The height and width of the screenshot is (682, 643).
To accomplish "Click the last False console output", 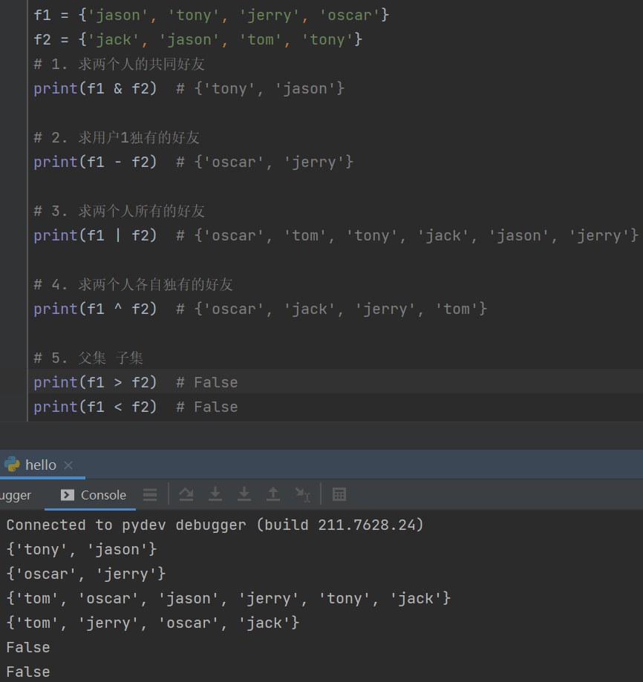I will coord(28,672).
